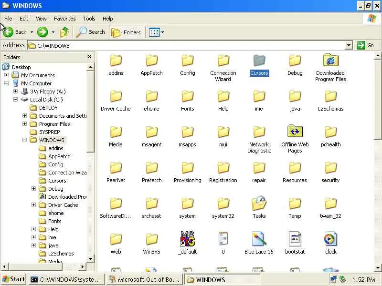The image size is (382, 286).
Task: Open the SoftwareDistribution folder
Action: click(x=116, y=204)
